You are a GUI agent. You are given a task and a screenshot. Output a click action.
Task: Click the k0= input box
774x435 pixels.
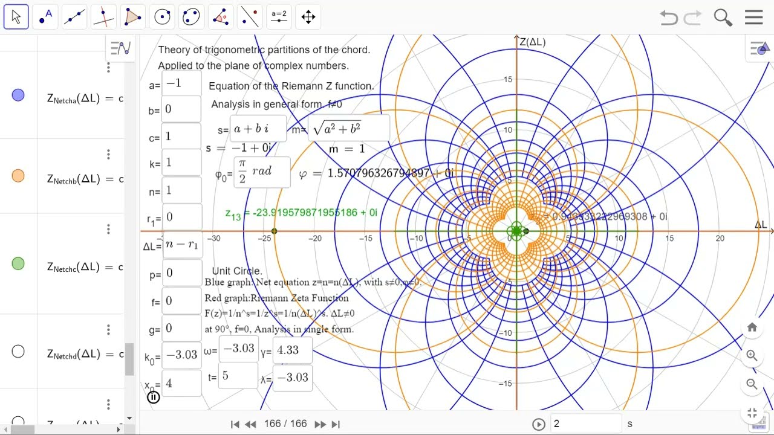coord(181,355)
